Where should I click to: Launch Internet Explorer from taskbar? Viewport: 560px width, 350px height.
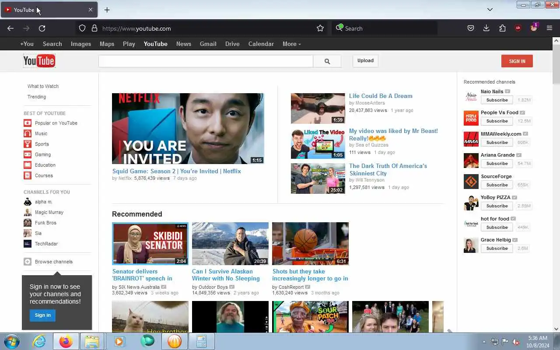(x=39, y=341)
